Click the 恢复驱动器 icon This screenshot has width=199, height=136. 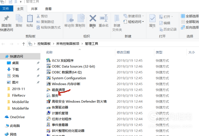(48, 107)
